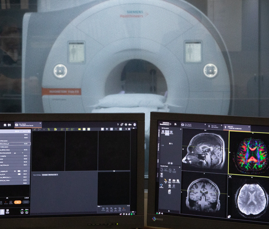Select the solid yellow single-view layout icon
269x229 pixels.
point(80,129)
